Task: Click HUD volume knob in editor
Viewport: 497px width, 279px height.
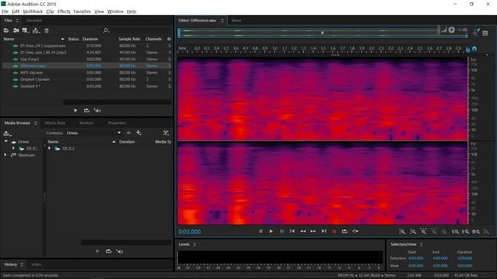Action: [x=452, y=30]
